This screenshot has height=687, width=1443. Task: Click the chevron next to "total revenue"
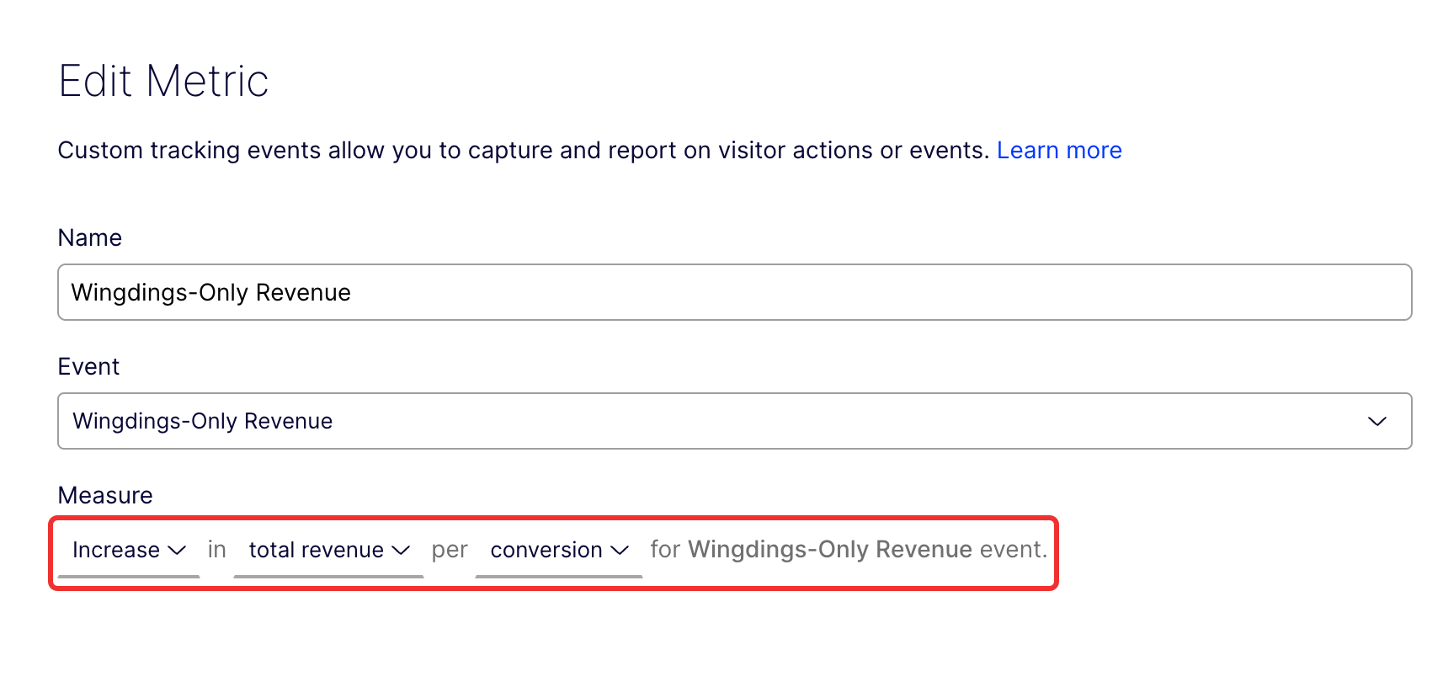[402, 550]
